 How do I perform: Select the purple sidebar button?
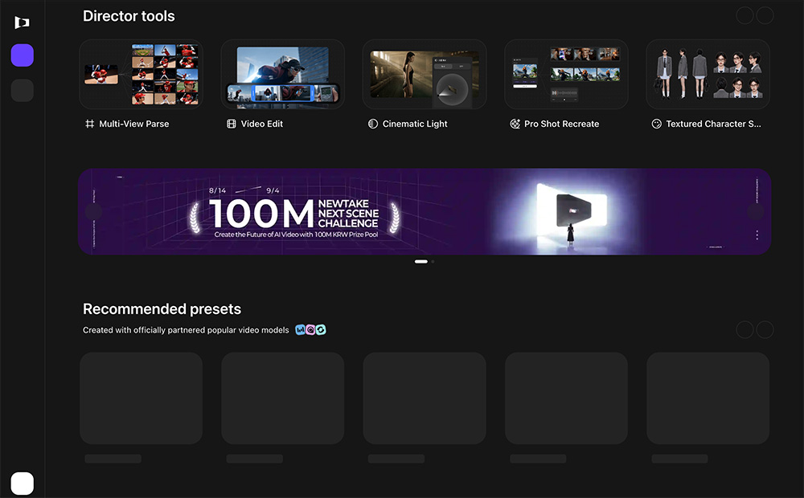click(22, 55)
